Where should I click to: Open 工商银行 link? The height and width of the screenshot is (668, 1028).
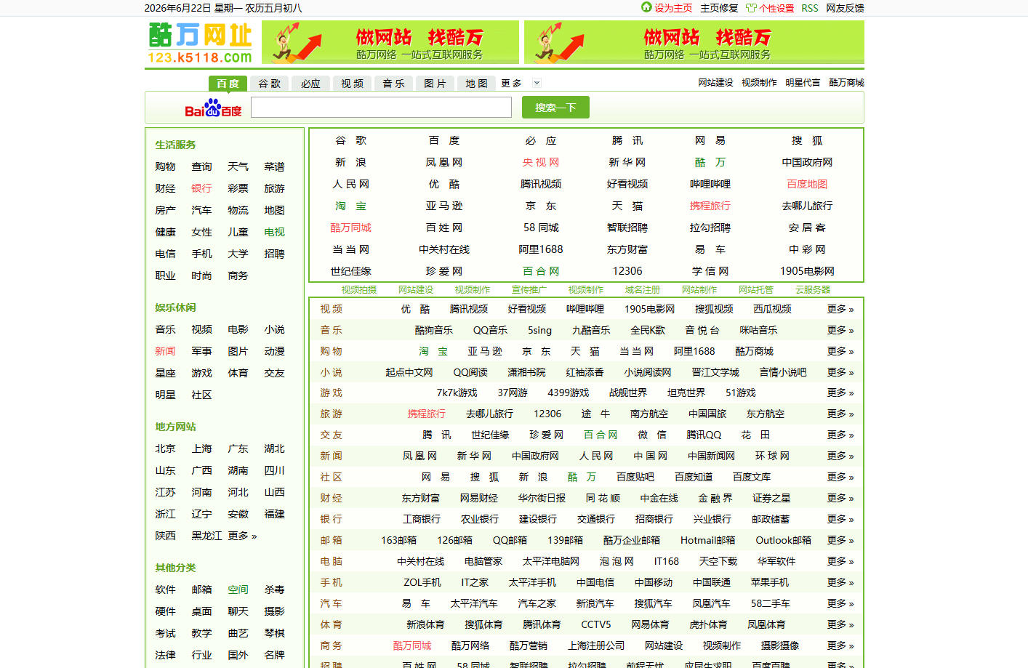[422, 519]
